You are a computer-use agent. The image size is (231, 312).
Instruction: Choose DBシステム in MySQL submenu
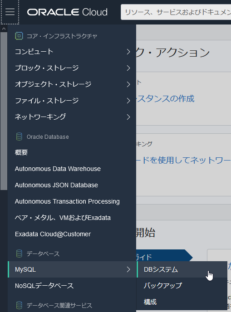coord(182,269)
